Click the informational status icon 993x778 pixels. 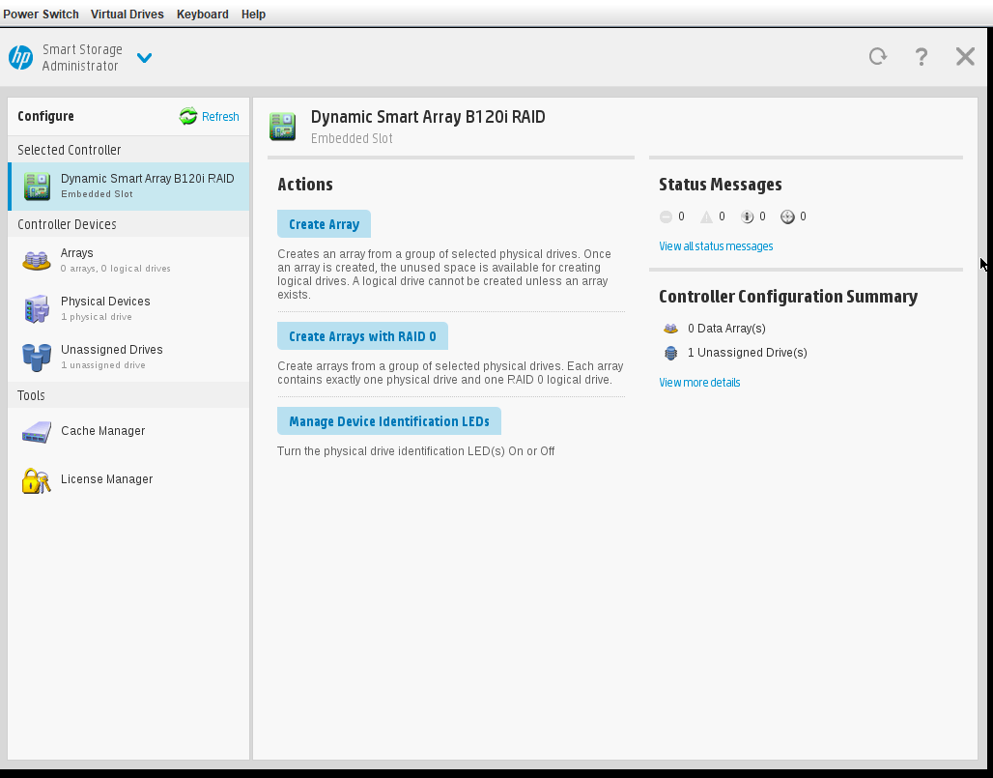[748, 217]
